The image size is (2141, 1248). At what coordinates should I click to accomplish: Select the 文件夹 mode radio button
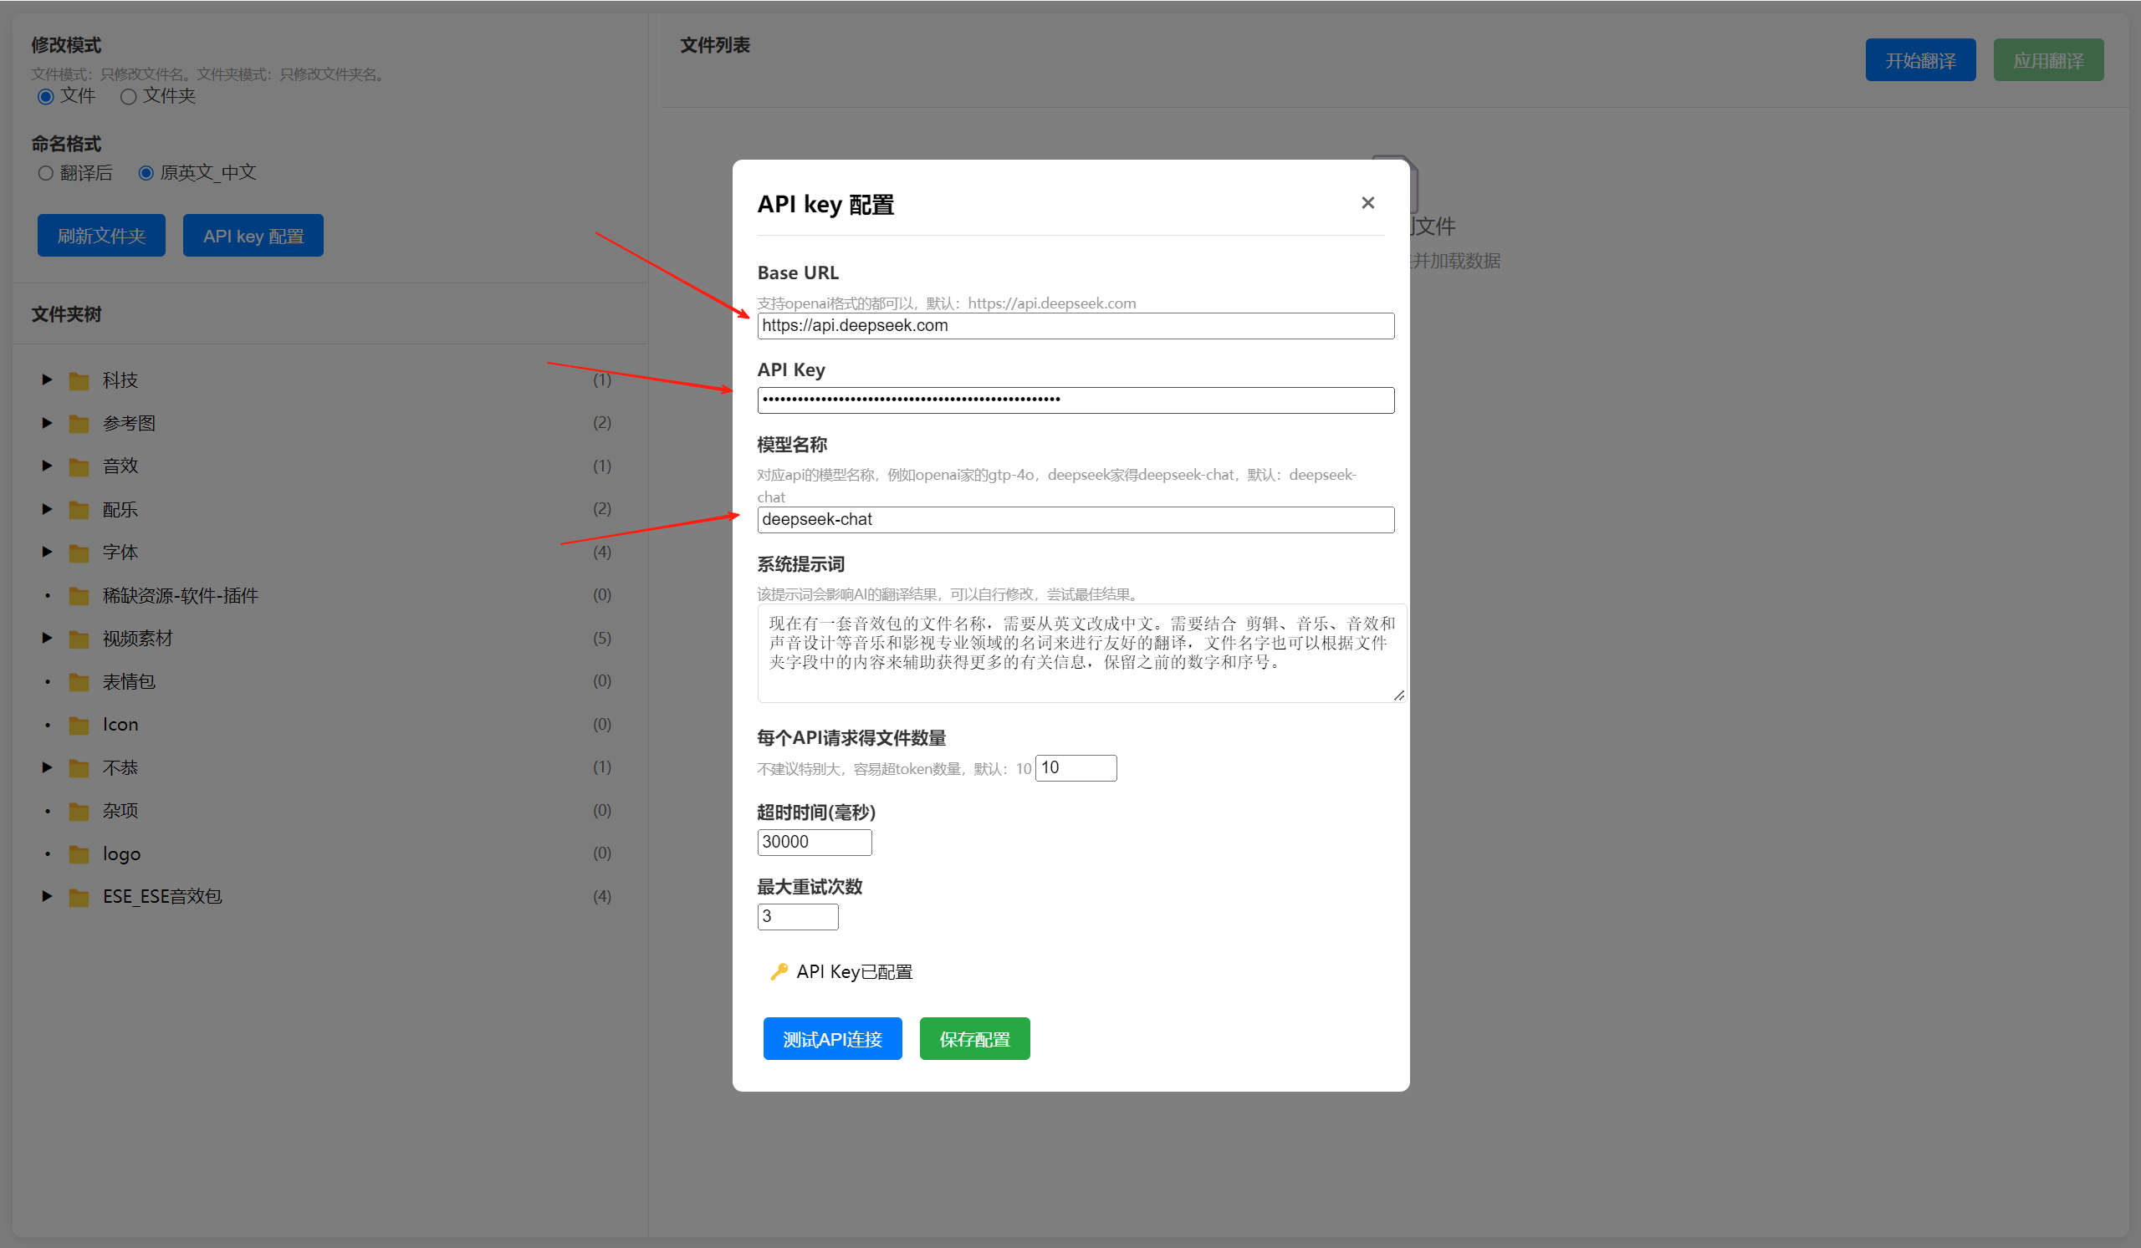tap(128, 97)
